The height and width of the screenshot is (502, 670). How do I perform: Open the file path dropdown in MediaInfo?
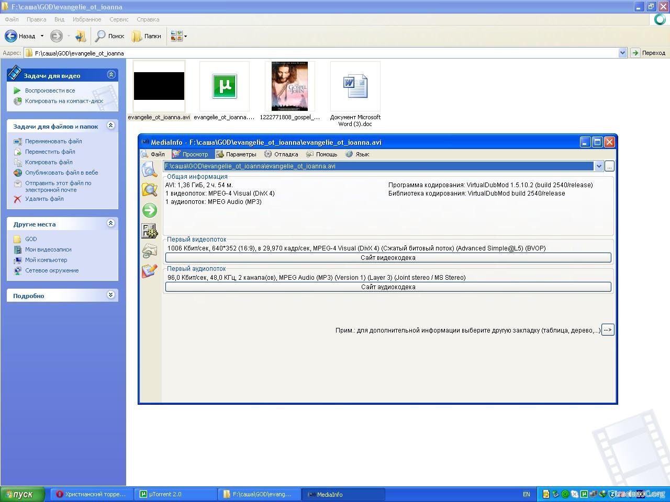(599, 166)
